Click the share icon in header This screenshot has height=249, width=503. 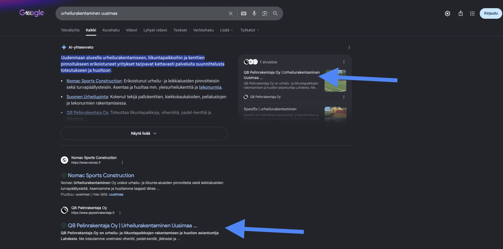461,13
